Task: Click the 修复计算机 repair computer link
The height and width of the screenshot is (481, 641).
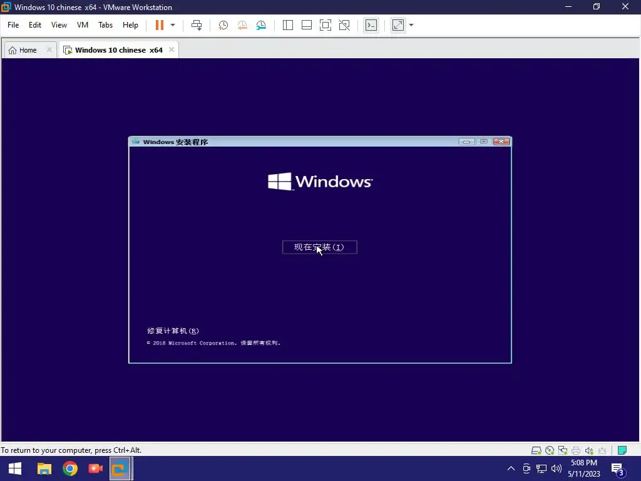Action: tap(173, 331)
